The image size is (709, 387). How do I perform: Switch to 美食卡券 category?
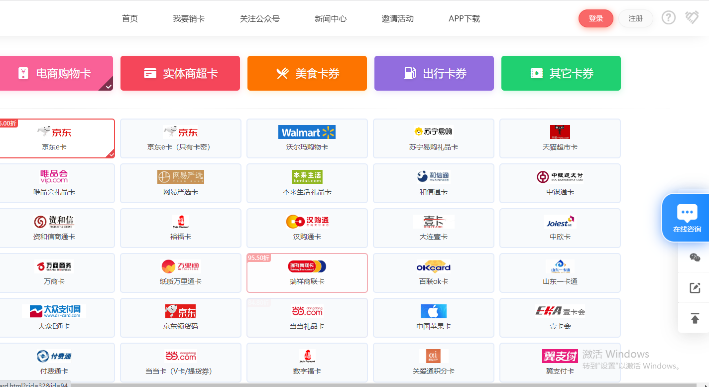[x=307, y=73]
